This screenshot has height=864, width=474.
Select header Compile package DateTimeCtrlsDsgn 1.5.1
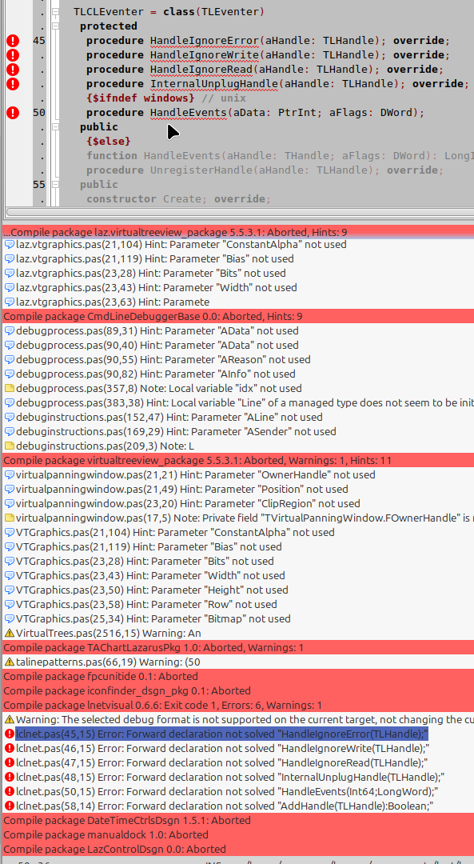[238, 821]
